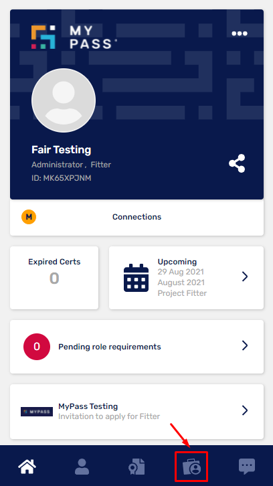Open the briefcase jobs icon tab

[x=191, y=467]
